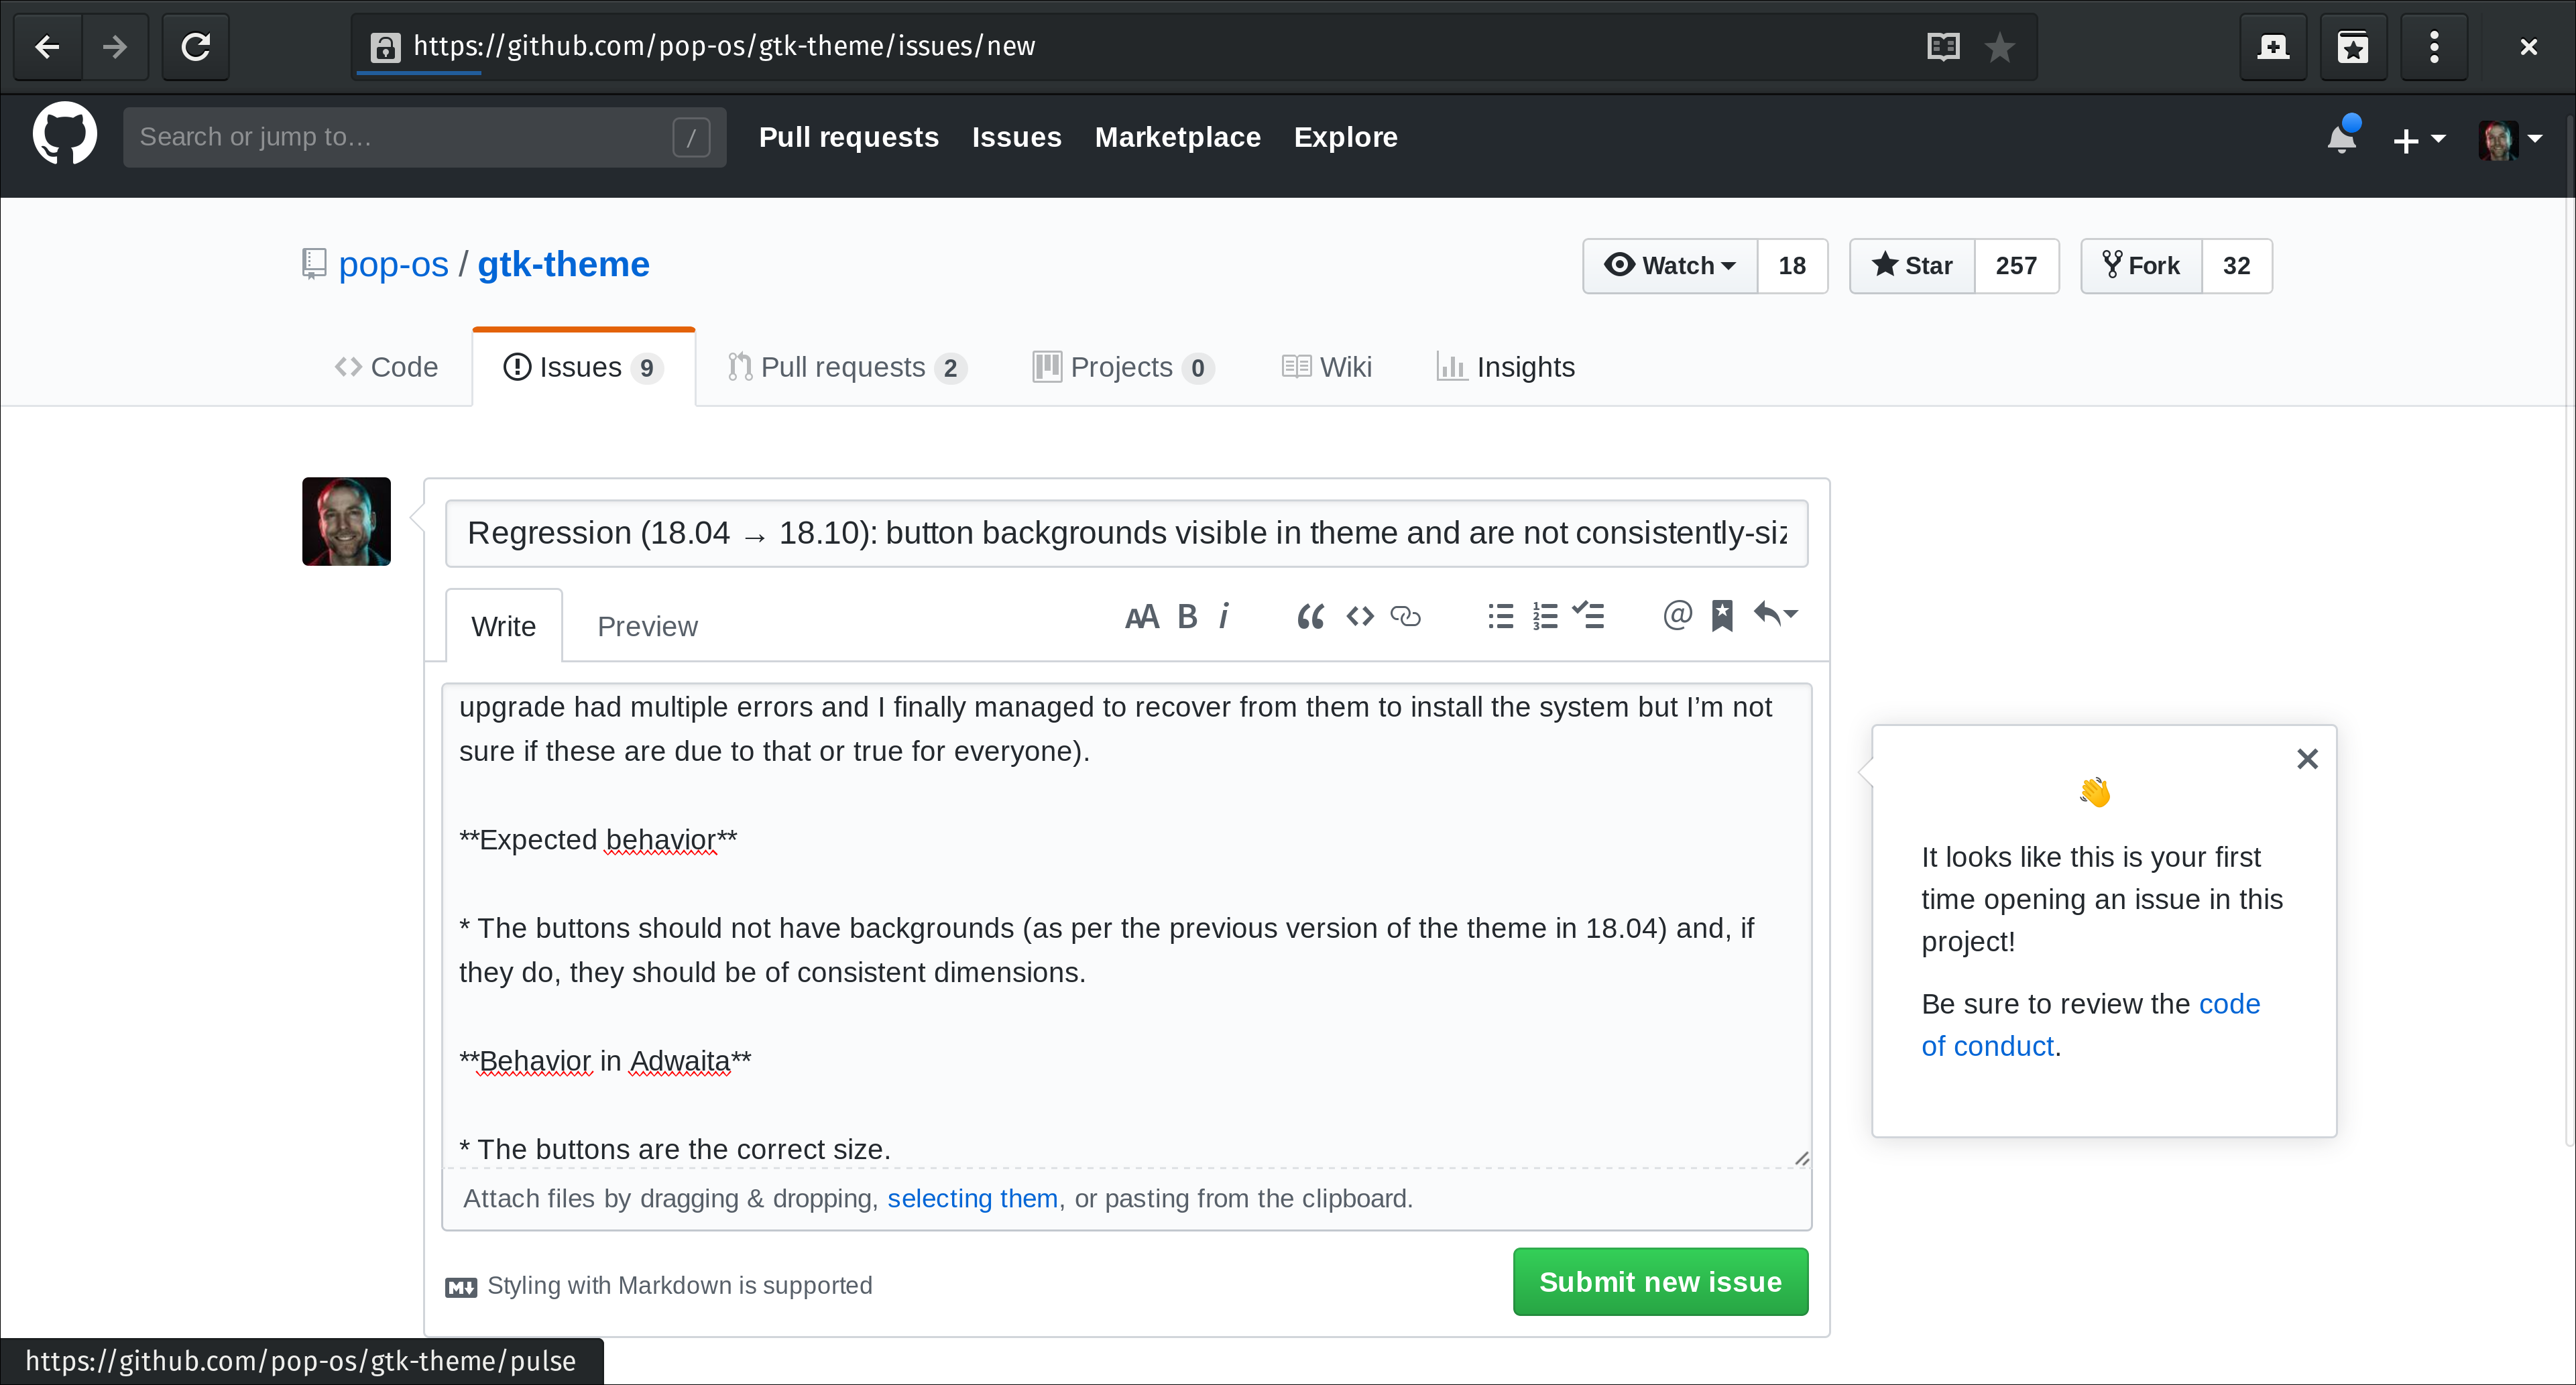Viewport: 2576px width, 1385px height.
Task: Toggle the bookmark star in the address bar
Action: [x=2000, y=46]
